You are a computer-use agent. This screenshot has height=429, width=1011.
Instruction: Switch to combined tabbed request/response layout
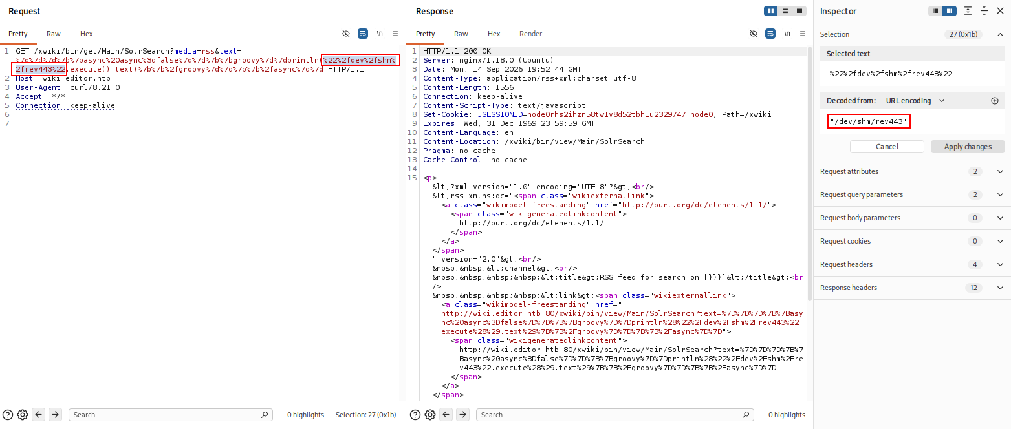800,11
